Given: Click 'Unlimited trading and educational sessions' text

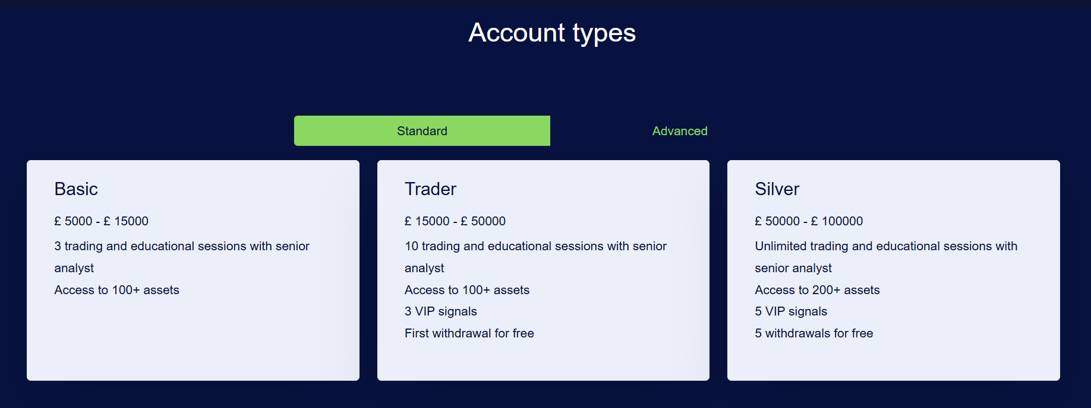Looking at the screenshot, I should (886, 257).
